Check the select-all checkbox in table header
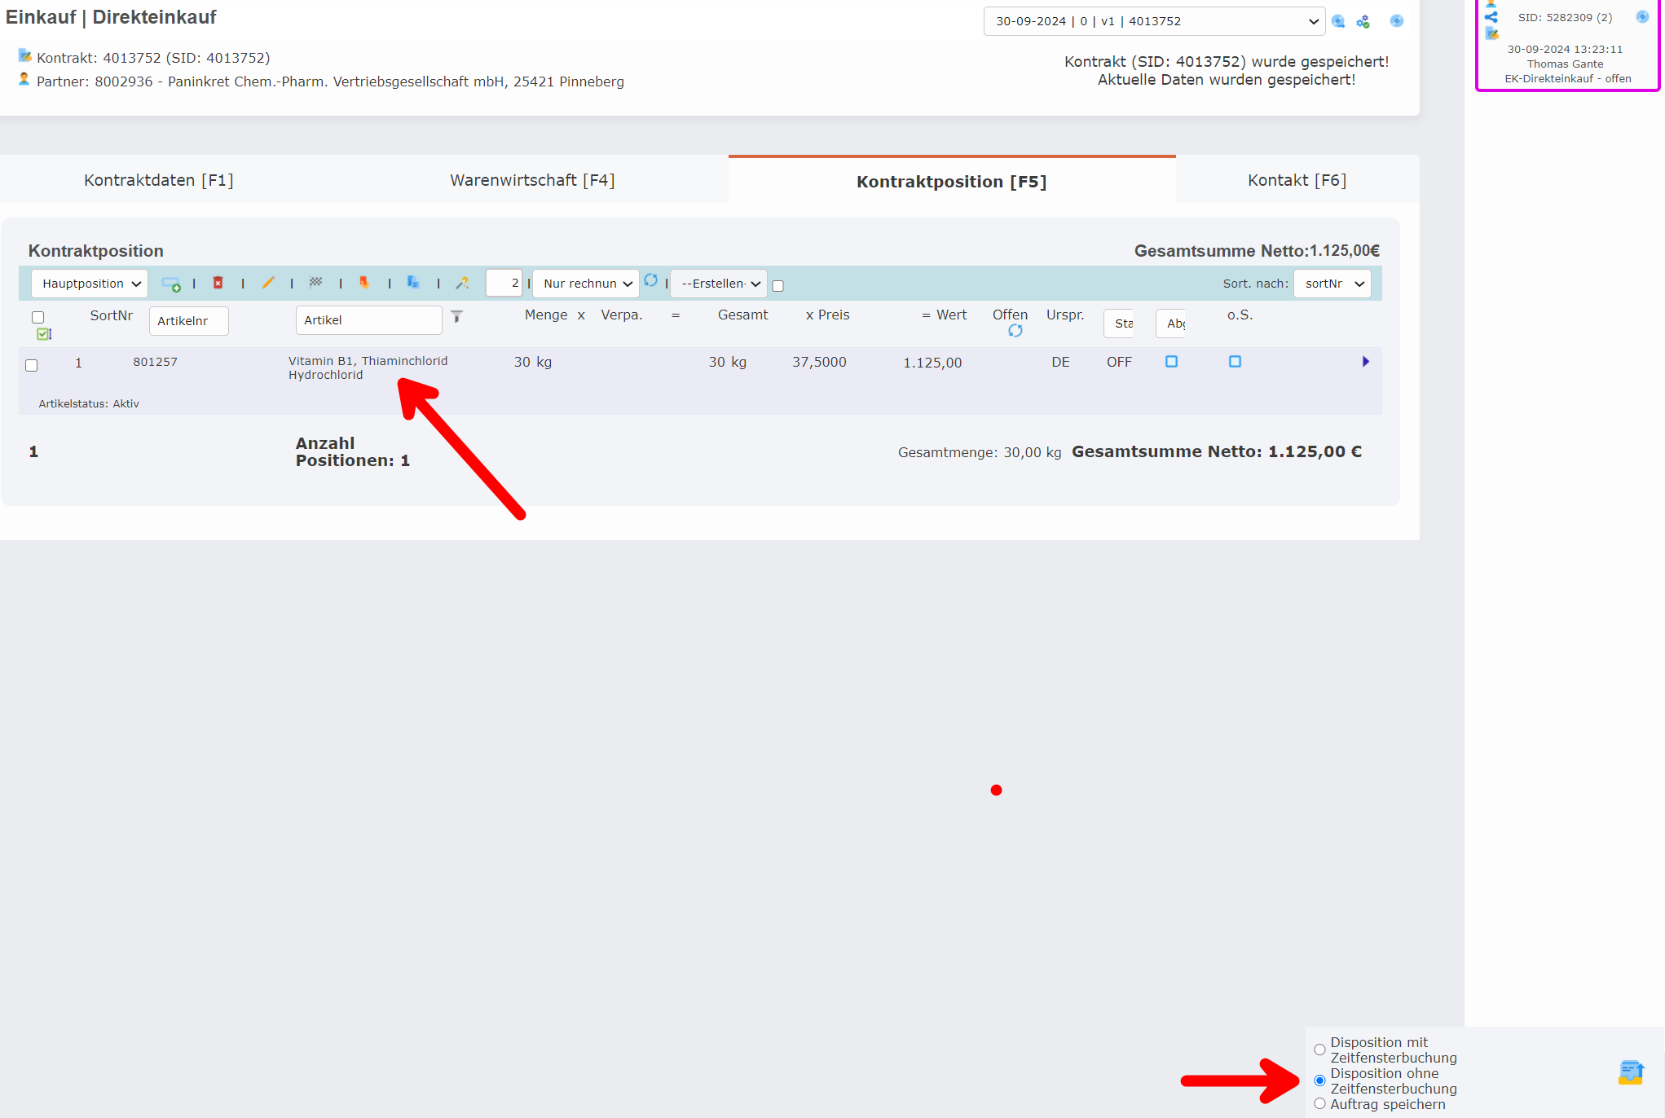Viewport: 1665px width, 1118px height. point(38,317)
